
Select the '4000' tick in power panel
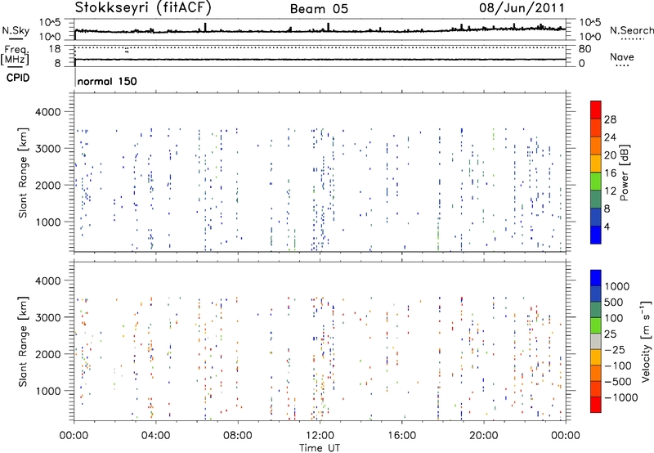coord(48,112)
